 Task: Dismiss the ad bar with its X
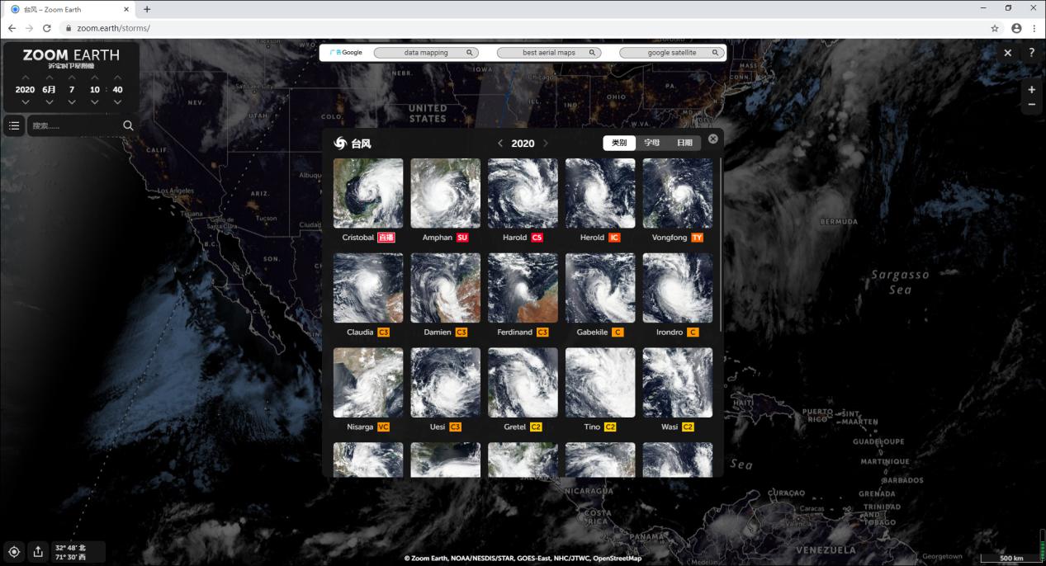point(1007,53)
